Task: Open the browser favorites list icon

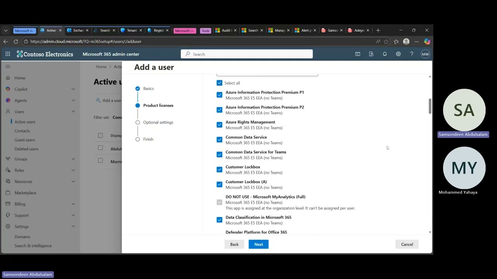Action: click(396, 41)
